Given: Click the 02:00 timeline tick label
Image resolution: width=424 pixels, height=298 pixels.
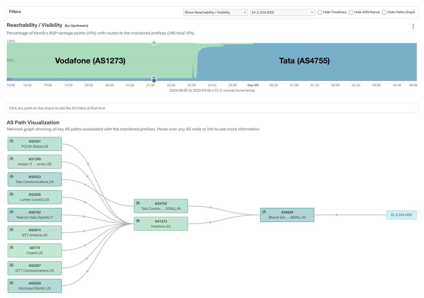Looking at the screenshot, I should click(x=335, y=85).
